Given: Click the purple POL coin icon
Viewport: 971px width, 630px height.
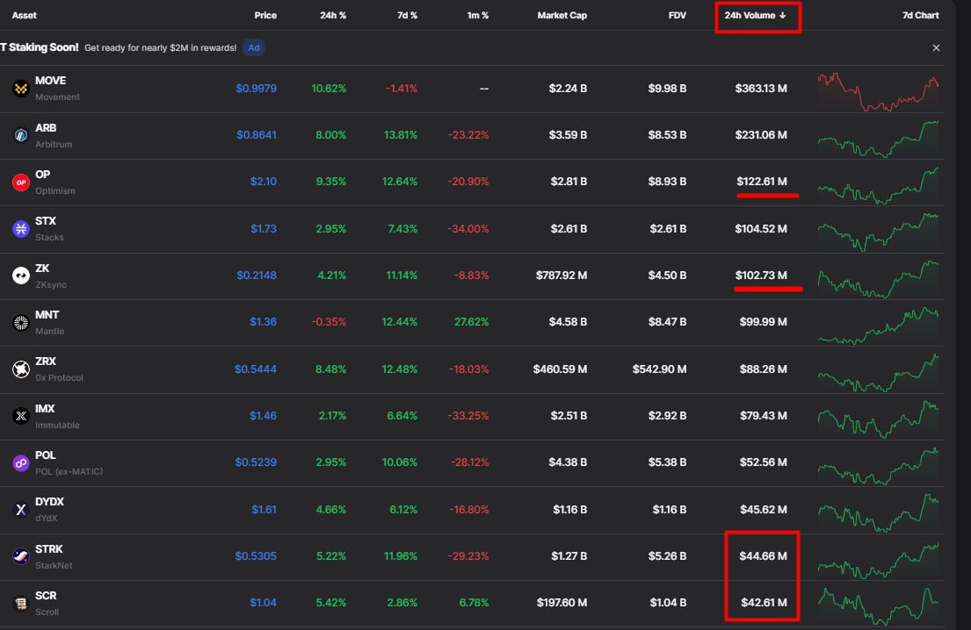Looking at the screenshot, I should pyautogui.click(x=21, y=462).
